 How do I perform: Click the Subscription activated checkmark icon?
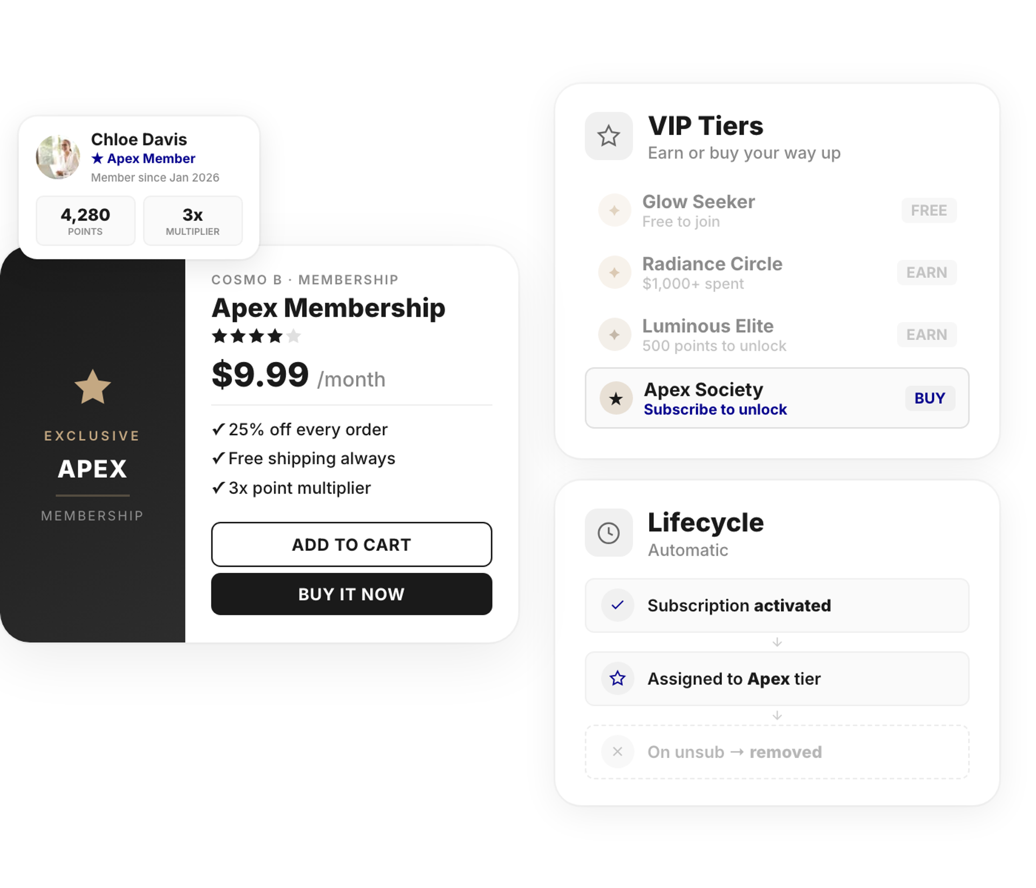coord(617,605)
